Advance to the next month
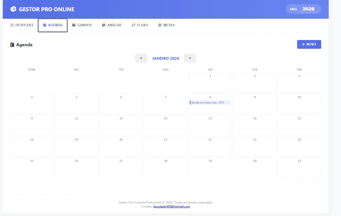Screen dimensions: 341x216 [x=190, y=58]
